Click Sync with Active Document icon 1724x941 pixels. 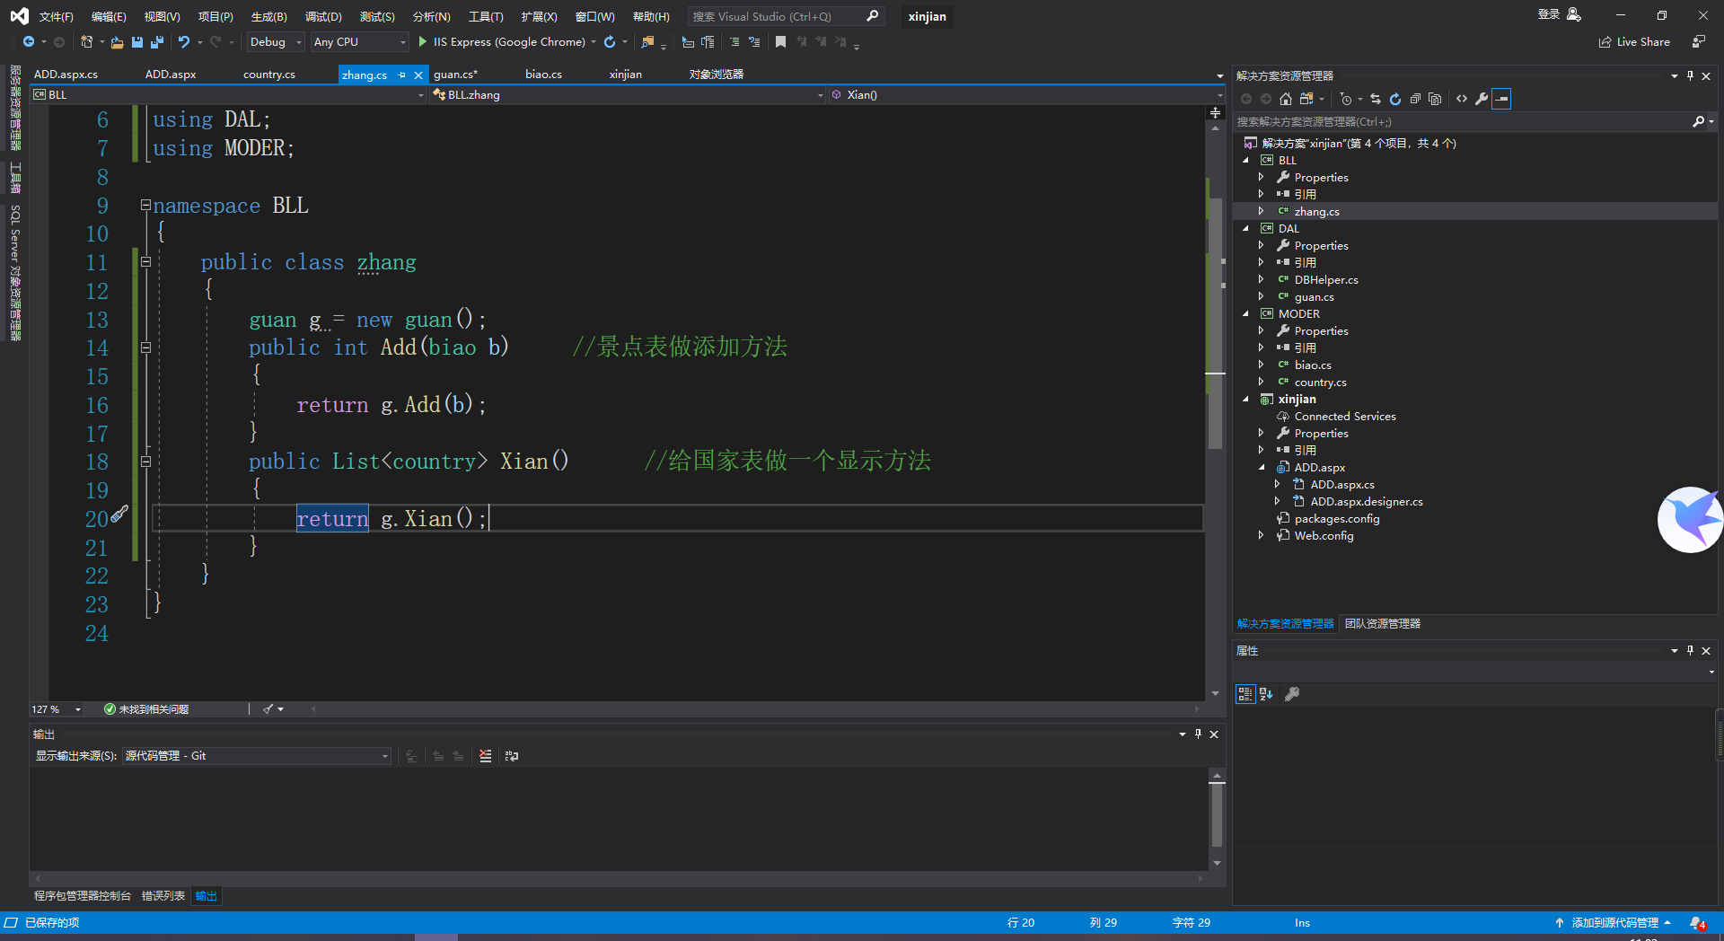pyautogui.click(x=1376, y=99)
